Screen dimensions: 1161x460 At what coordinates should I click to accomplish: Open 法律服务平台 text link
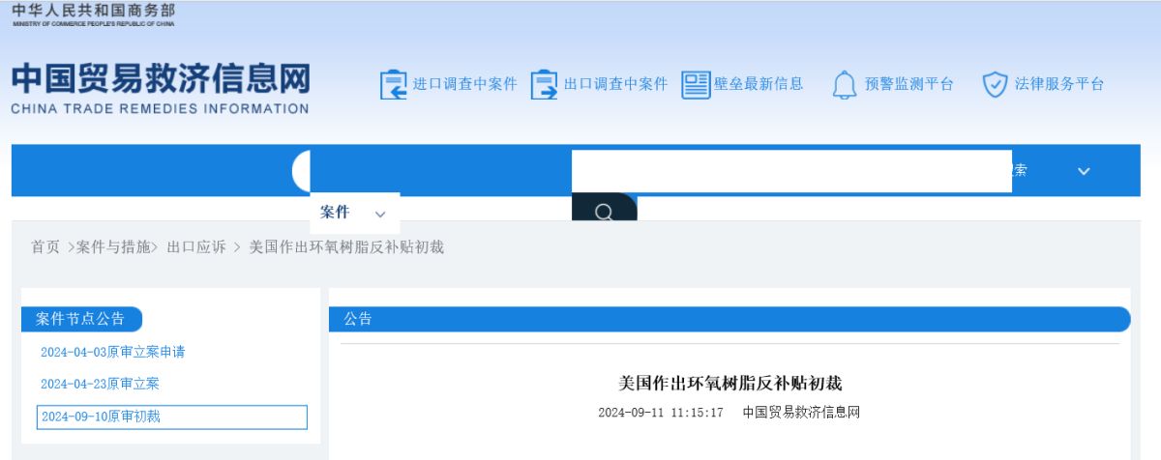click(1058, 84)
